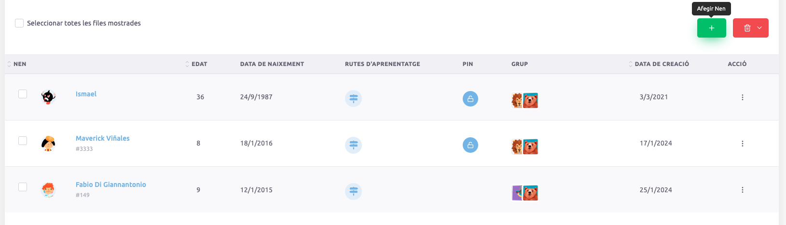Image resolution: width=786 pixels, height=225 pixels.
Task: Tick the checkbox for Ismael's row
Action: coord(23,94)
